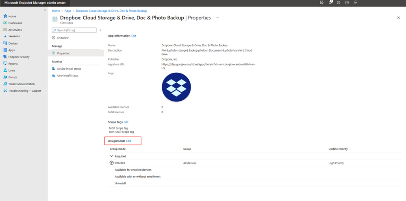
Task: Open portal settings gear
Action: coord(339,2)
